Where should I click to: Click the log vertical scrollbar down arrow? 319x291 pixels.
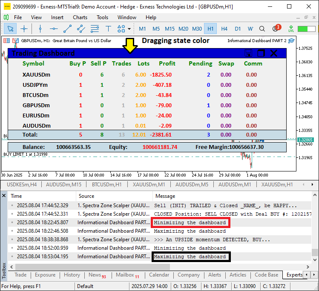tap(315, 260)
